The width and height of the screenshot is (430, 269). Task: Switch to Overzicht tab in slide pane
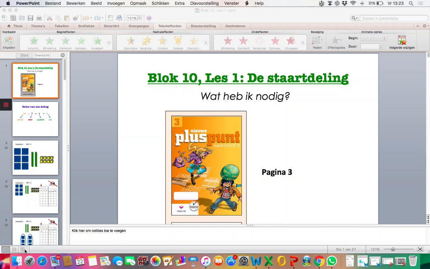[x=42, y=55]
